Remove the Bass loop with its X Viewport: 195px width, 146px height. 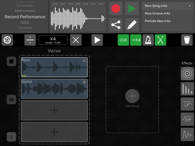point(84,60)
